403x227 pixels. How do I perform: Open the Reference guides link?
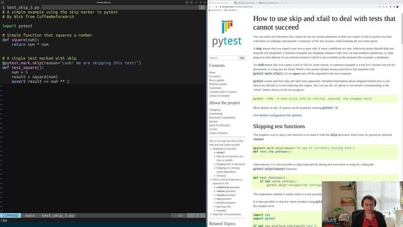[x=218, y=84]
